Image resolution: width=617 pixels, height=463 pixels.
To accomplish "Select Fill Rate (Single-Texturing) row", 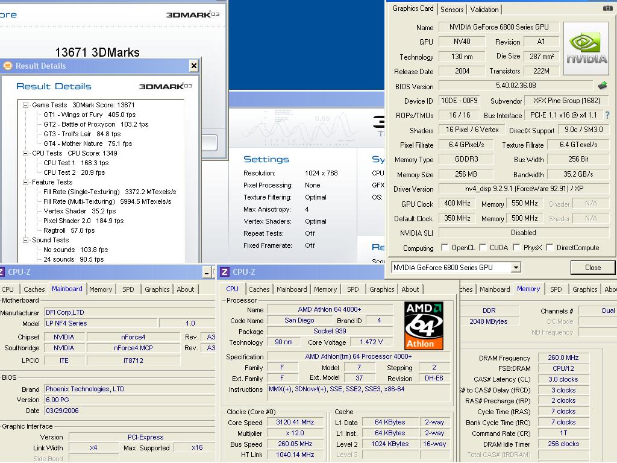I will 110,192.
